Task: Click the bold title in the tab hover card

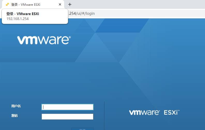Action: click(x=23, y=14)
